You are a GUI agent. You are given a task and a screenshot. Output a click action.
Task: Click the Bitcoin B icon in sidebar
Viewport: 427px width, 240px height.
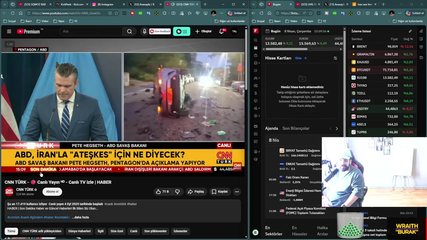coord(256,93)
